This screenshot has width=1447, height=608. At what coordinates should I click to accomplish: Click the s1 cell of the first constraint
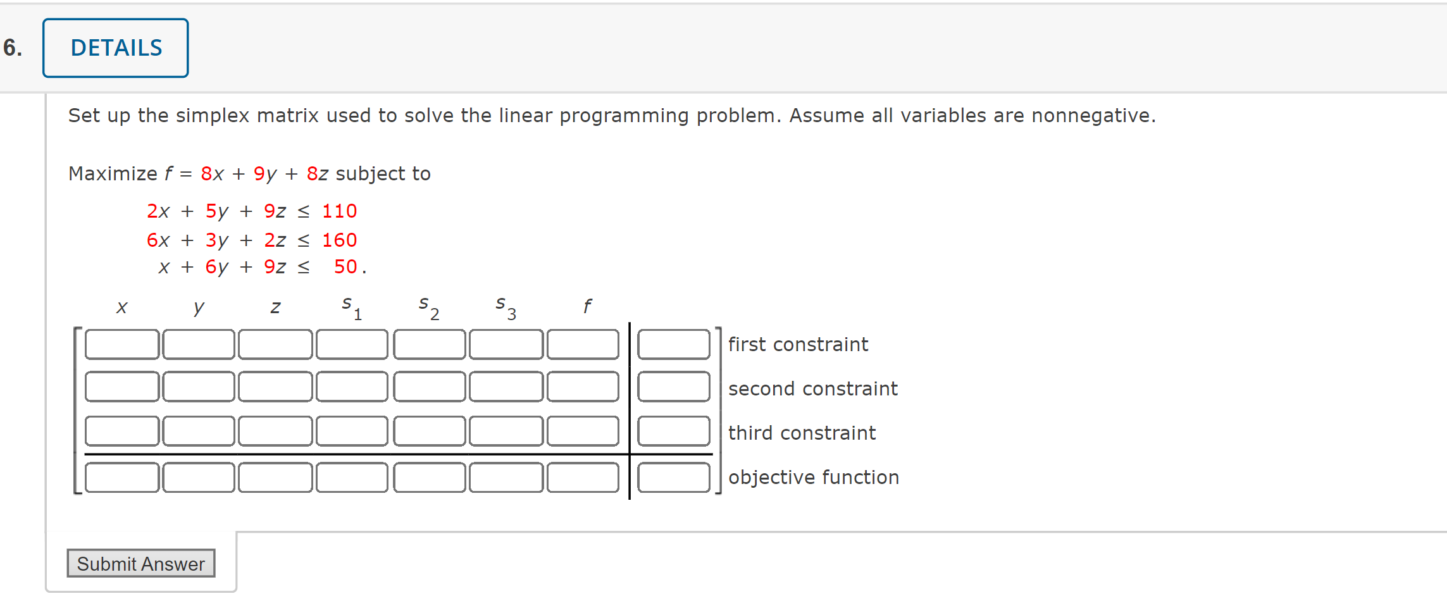[x=352, y=344]
